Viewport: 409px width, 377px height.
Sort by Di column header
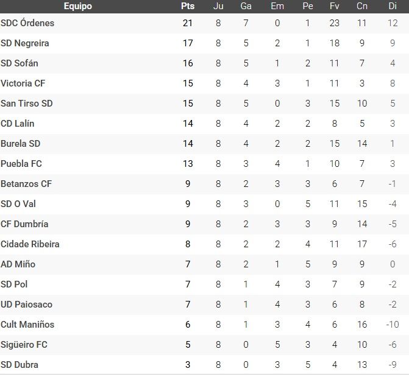point(392,6)
